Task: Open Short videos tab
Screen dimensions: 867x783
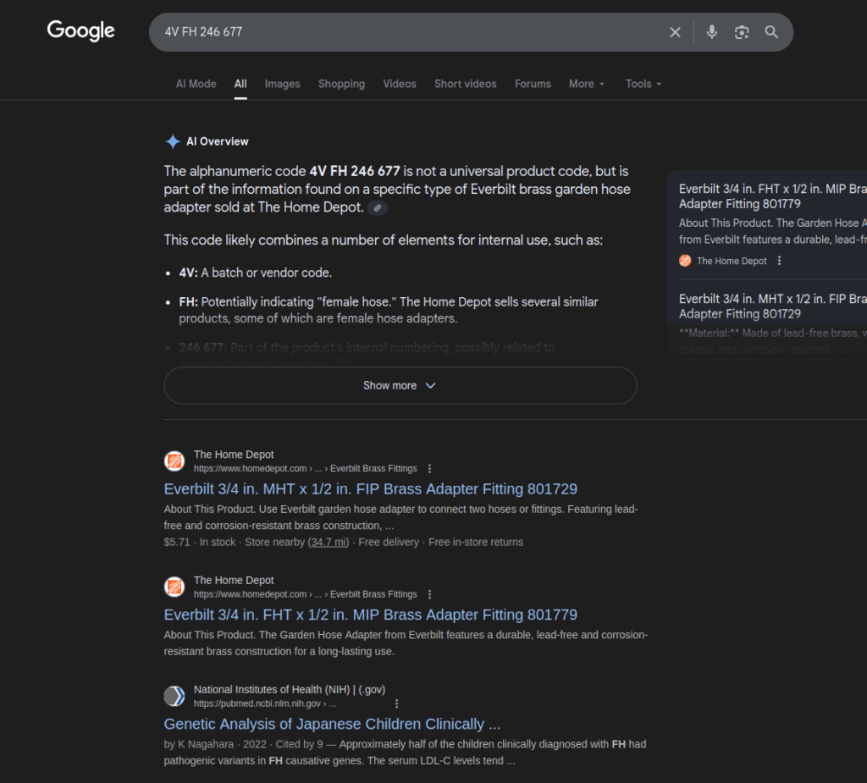Action: [466, 84]
